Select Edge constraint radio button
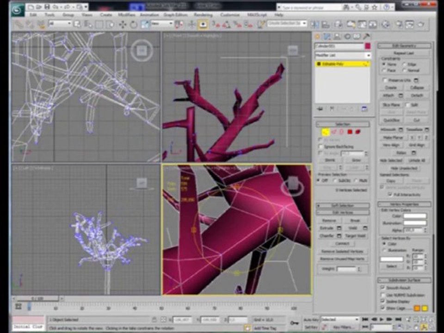This screenshot has width=444, height=333. [x=404, y=64]
